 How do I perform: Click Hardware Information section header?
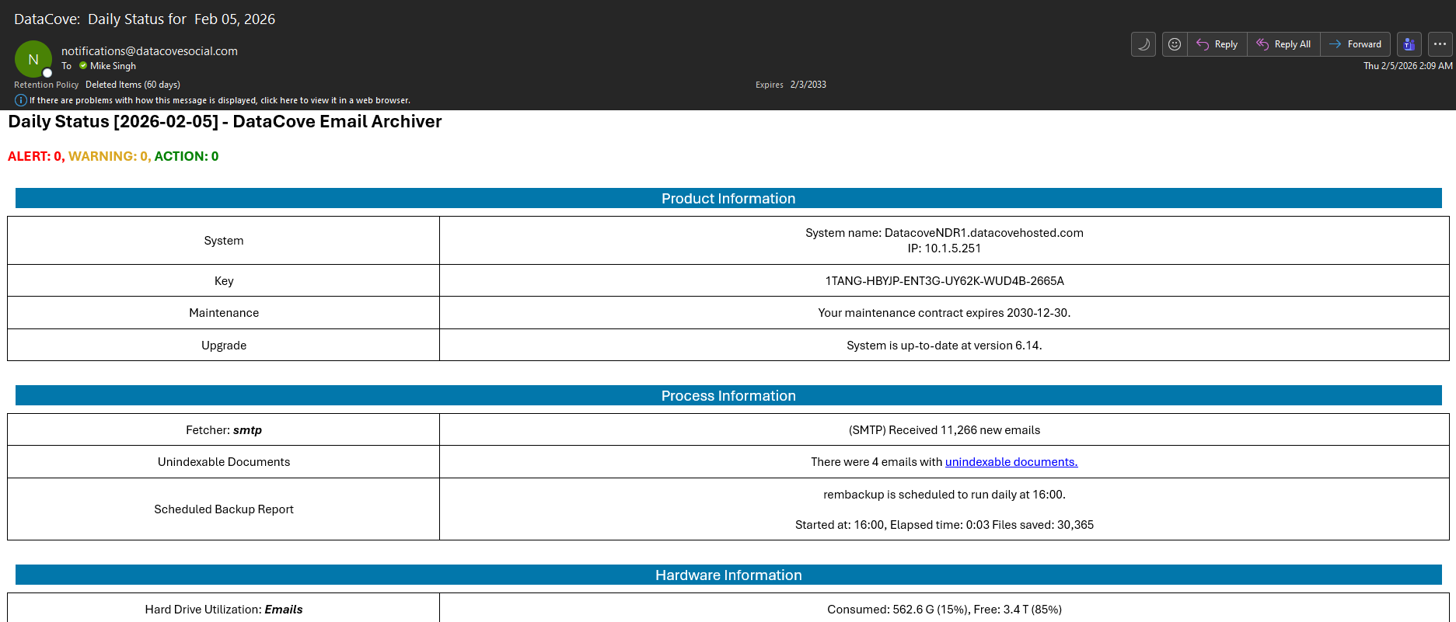click(x=728, y=575)
